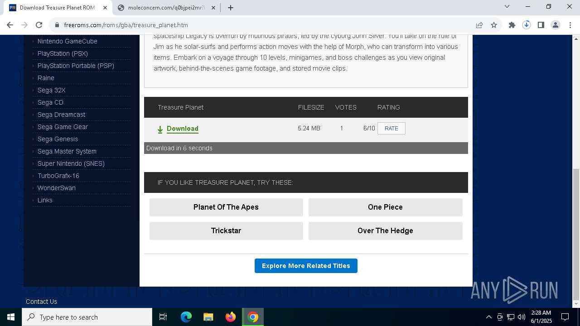Screen dimensions: 580x326
Task: Click the forward navigation arrow
Action: point(24,25)
